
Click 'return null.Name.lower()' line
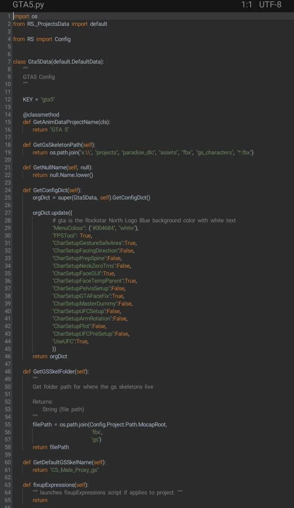pyautogui.click(x=63, y=175)
